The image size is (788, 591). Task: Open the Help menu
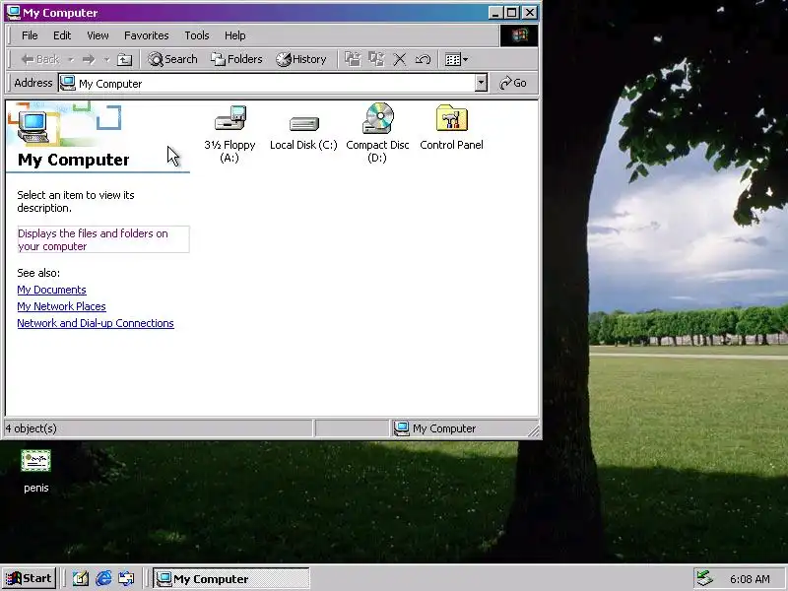[234, 35]
